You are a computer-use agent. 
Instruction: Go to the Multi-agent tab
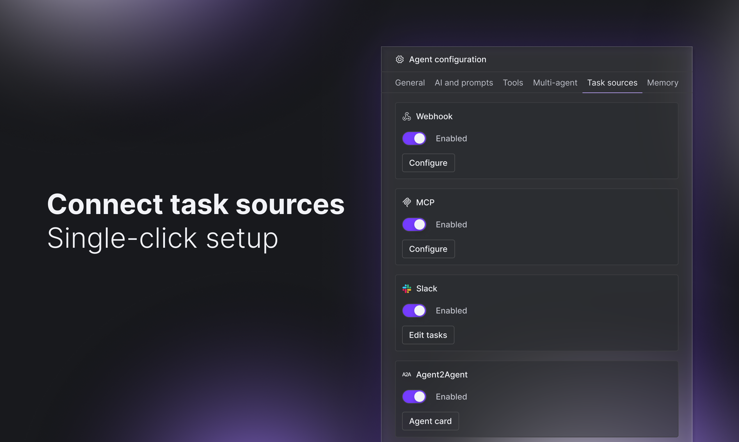[555, 83]
